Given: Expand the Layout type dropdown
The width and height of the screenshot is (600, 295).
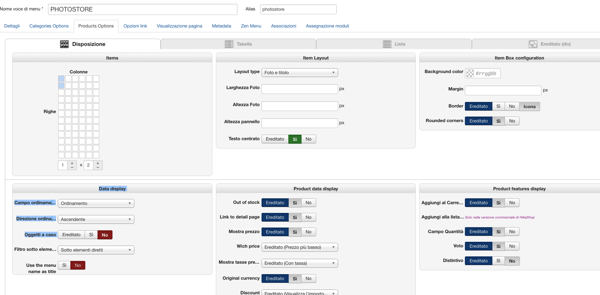Looking at the screenshot, I should pos(300,73).
